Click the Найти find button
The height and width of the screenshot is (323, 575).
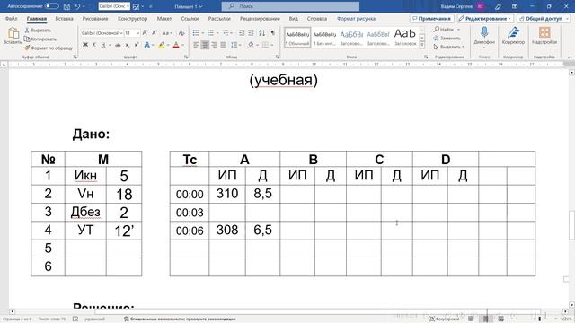(444, 30)
